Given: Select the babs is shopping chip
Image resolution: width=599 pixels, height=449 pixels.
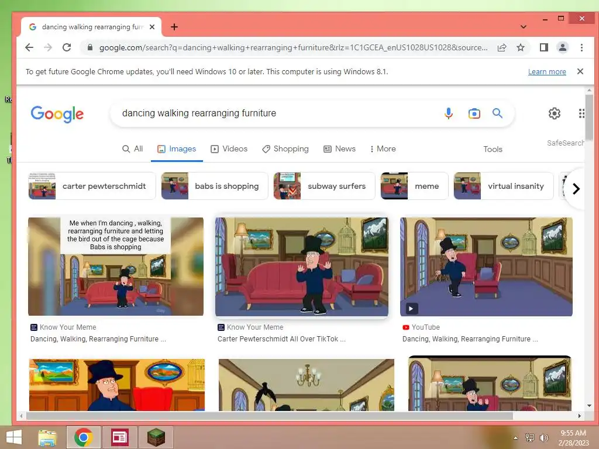Looking at the screenshot, I should coord(215,186).
